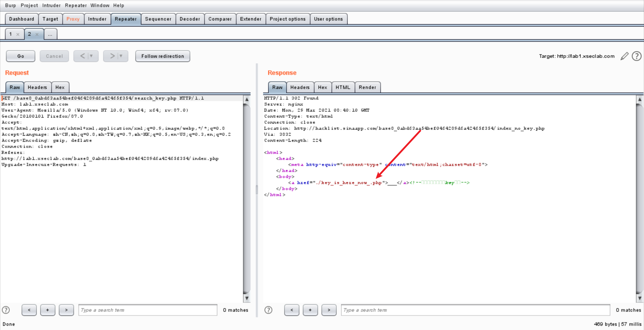Close Repeater tab 1
This screenshot has width=644, height=330.
point(18,35)
